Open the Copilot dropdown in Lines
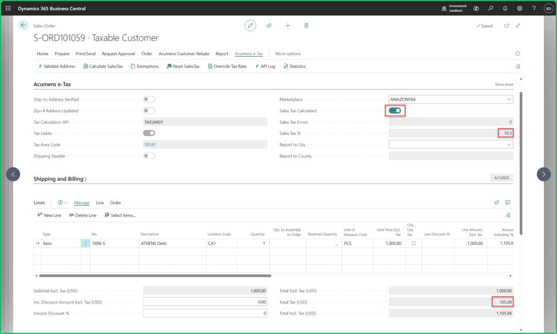 (63, 203)
